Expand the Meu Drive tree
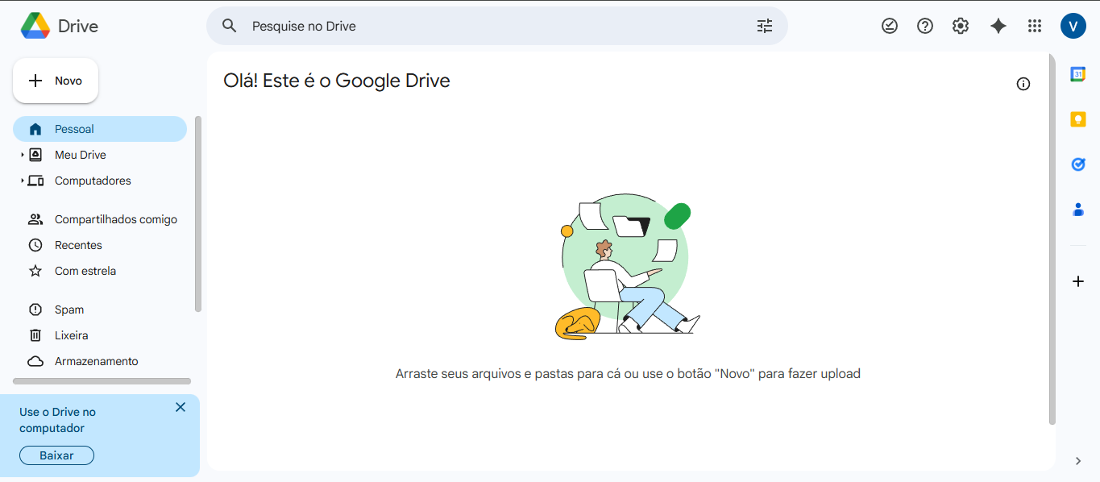The width and height of the screenshot is (1100, 482). click(x=23, y=155)
